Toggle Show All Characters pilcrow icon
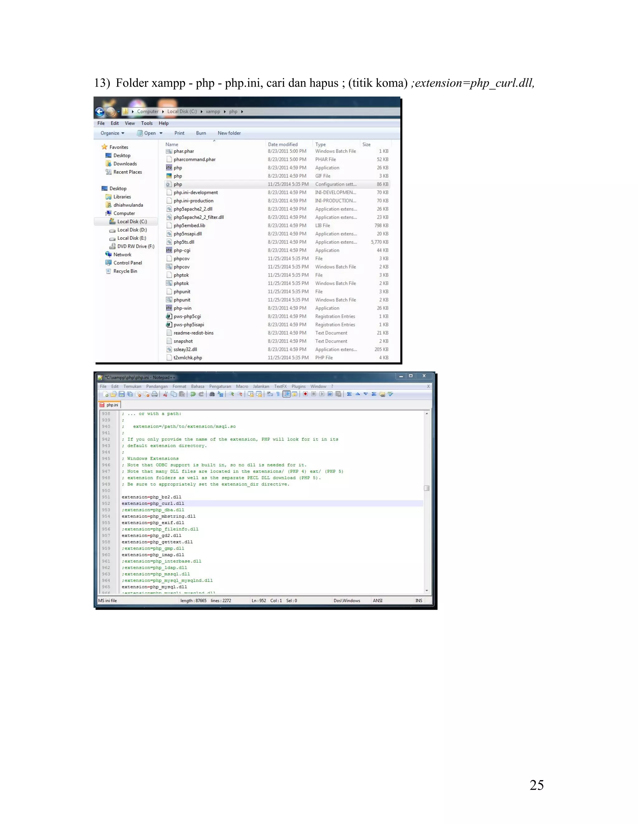This screenshot has height=824, width=638. click(278, 394)
